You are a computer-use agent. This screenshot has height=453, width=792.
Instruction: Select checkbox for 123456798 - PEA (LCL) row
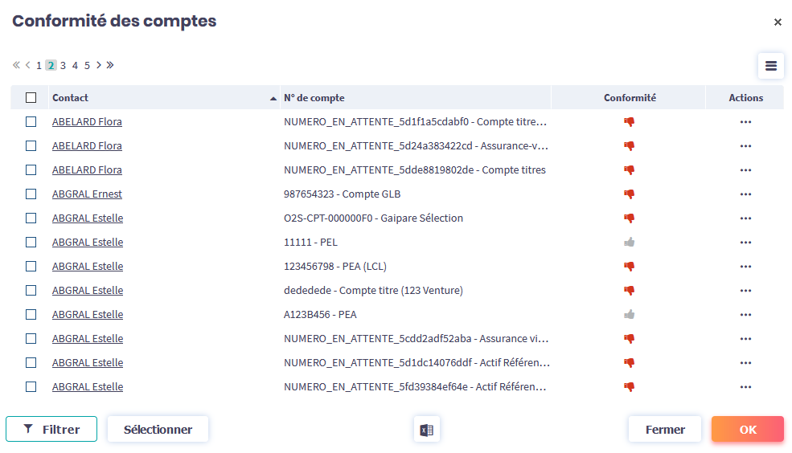point(31,267)
